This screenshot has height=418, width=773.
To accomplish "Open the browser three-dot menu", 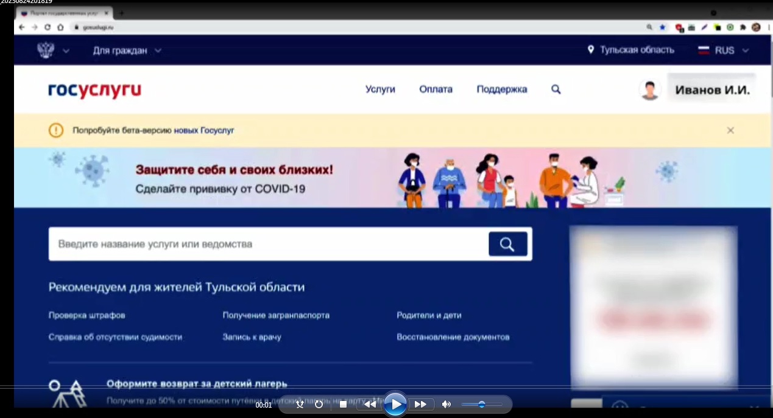I will 768,27.
